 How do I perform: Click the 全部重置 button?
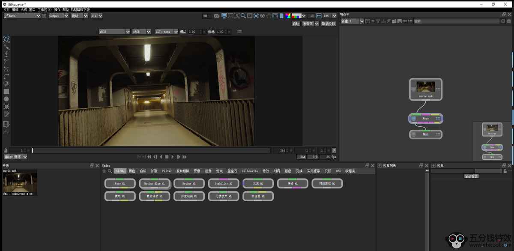[x=471, y=176]
